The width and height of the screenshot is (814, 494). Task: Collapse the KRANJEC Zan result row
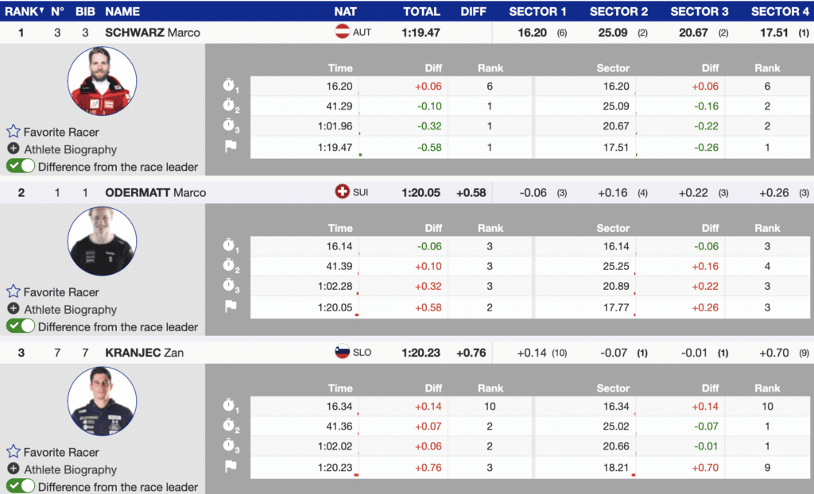(144, 353)
